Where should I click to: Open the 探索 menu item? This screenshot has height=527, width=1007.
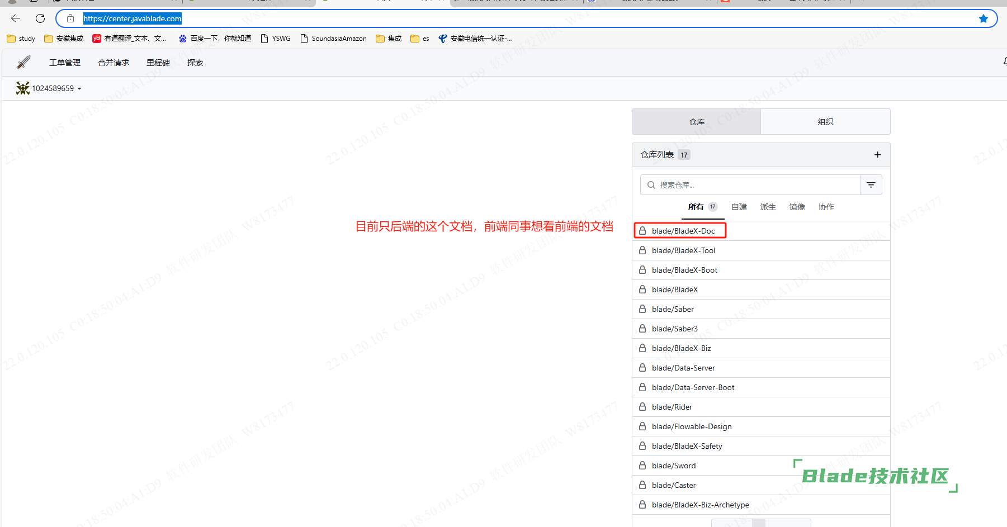click(195, 63)
